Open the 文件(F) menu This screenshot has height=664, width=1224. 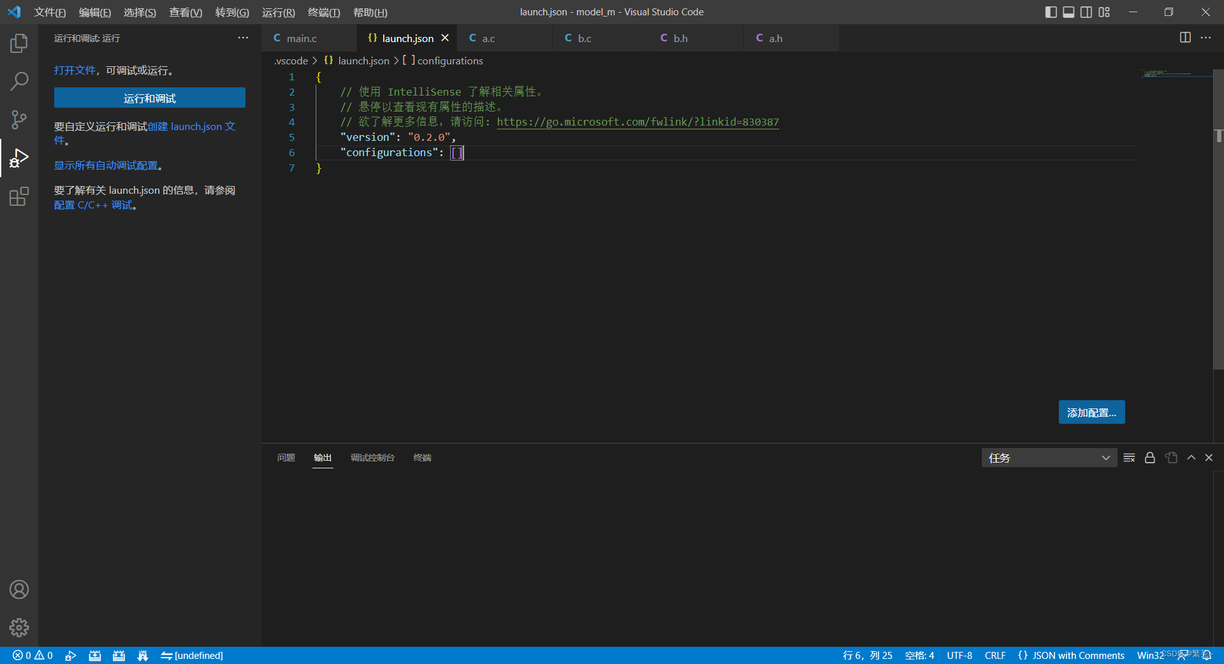tap(50, 12)
